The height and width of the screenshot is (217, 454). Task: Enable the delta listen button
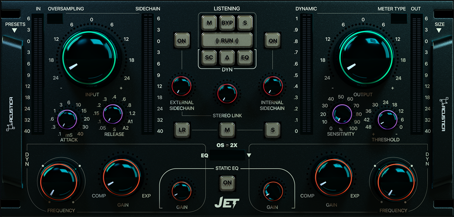pos(227,57)
